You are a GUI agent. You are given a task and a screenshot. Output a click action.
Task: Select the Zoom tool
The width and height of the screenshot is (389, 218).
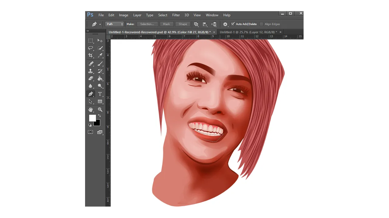(x=100, y=110)
